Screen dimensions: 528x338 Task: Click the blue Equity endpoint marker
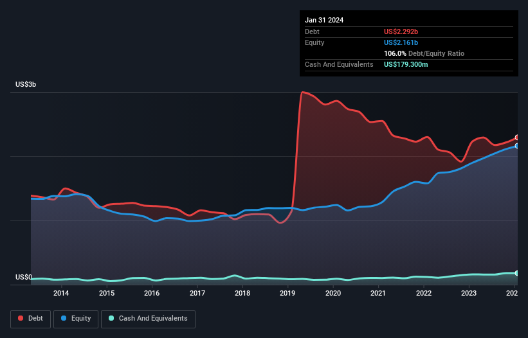[x=517, y=146]
